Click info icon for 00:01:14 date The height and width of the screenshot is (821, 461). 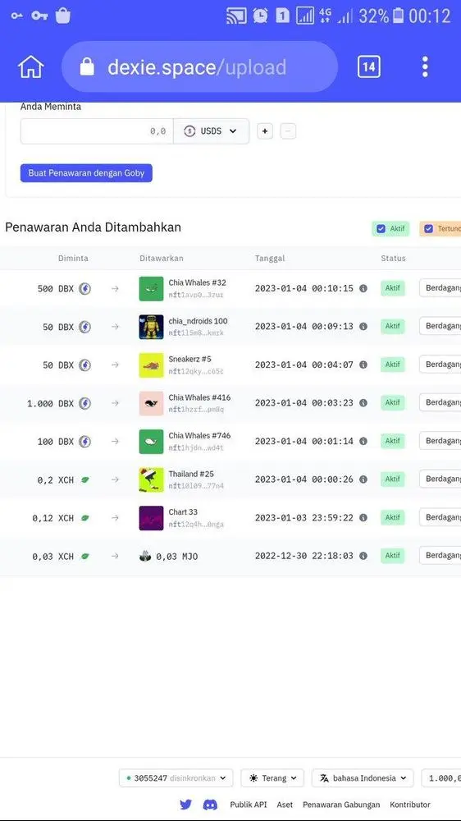(363, 442)
